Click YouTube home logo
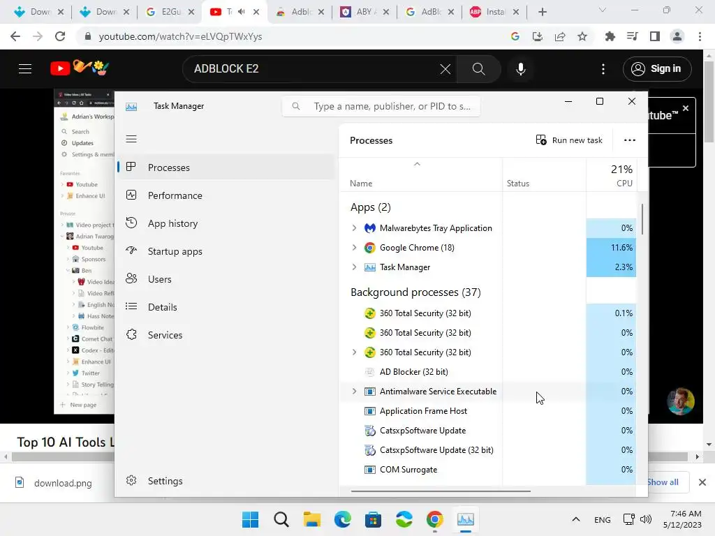 pyautogui.click(x=80, y=68)
